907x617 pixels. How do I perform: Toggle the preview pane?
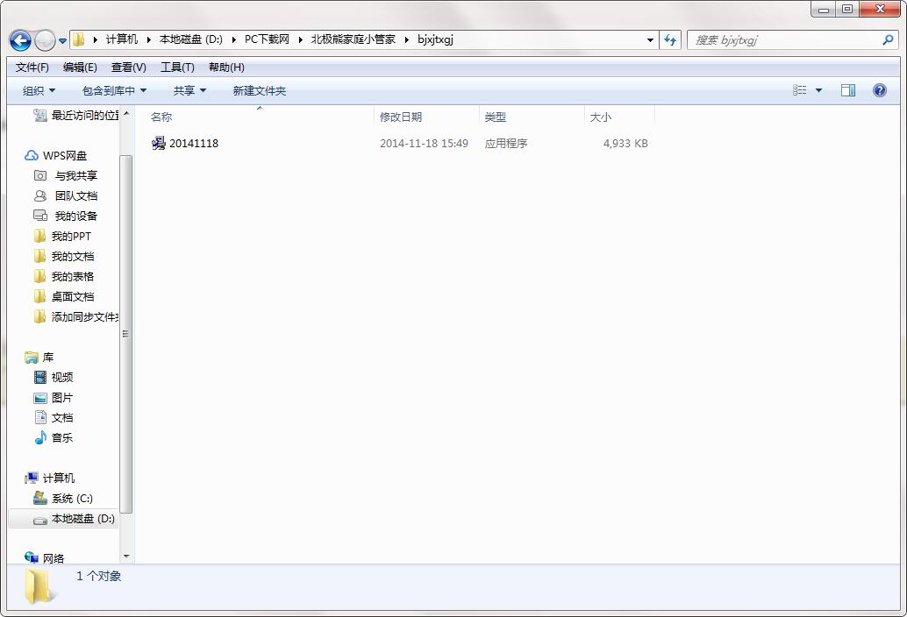(847, 89)
